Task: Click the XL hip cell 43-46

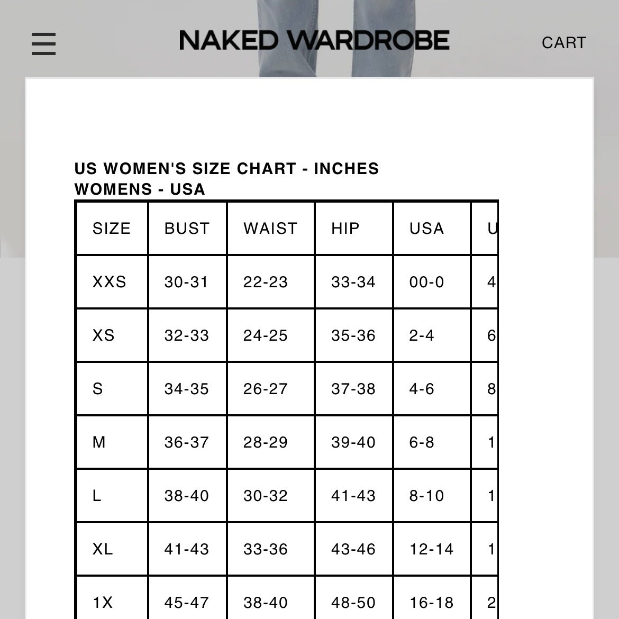Action: coord(353,549)
